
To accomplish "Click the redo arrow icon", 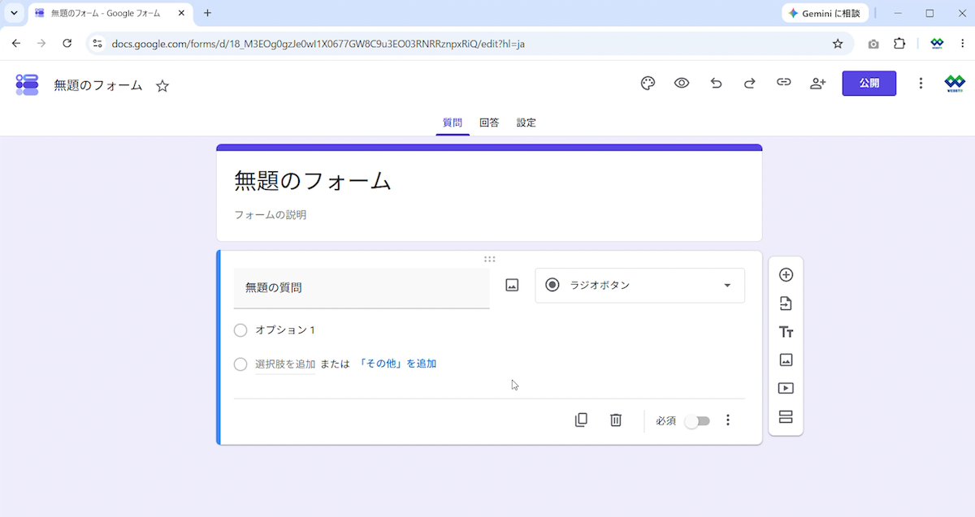I will coord(750,84).
